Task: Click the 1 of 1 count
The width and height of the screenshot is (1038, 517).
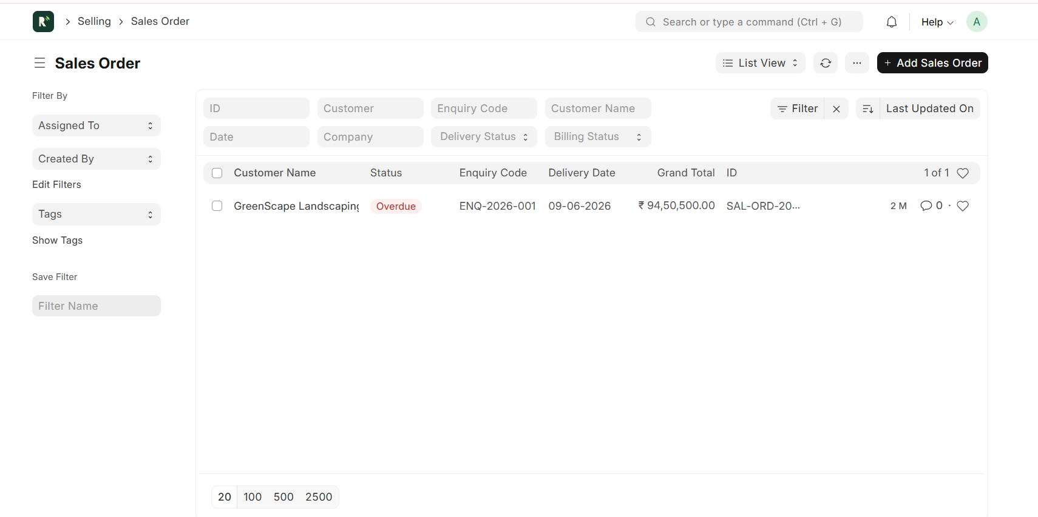Action: point(937,173)
